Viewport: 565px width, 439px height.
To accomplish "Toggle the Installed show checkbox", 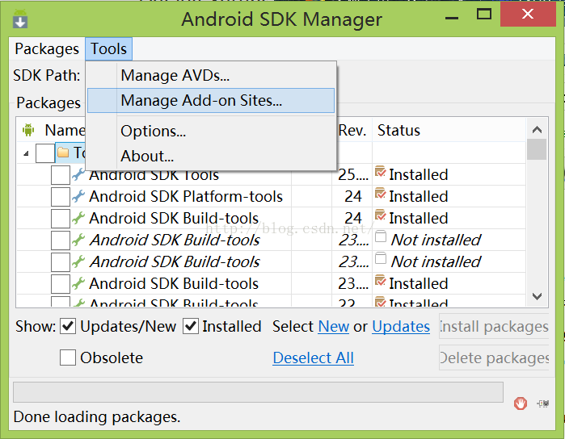I will [191, 326].
